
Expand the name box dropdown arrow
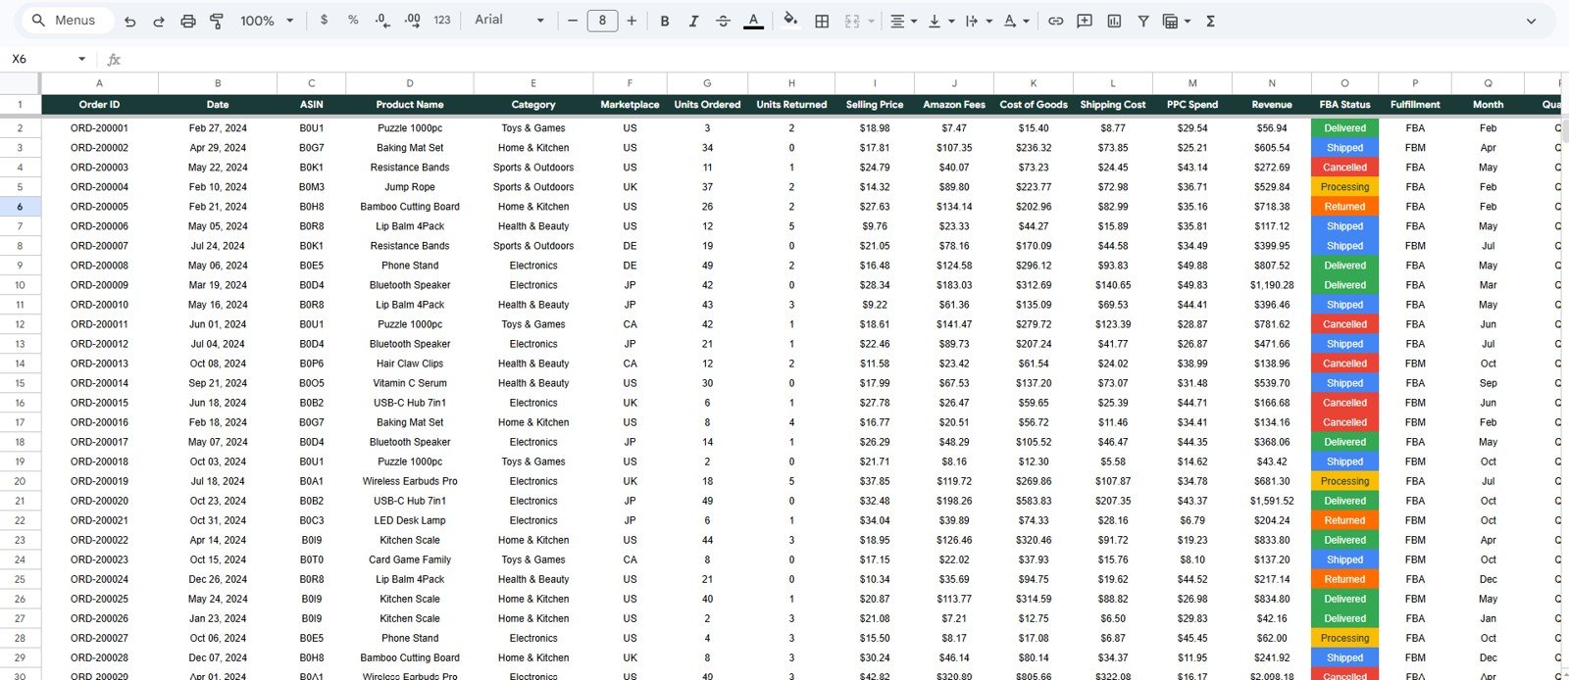(81, 59)
